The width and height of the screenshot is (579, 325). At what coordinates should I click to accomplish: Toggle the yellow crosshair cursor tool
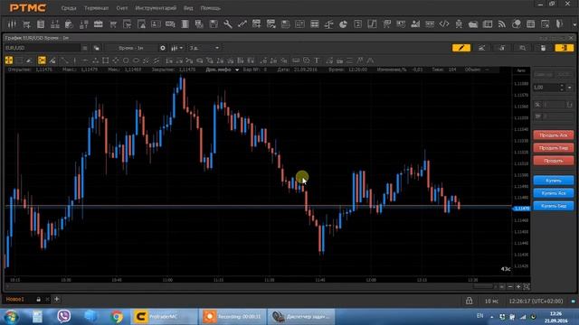coord(9,60)
